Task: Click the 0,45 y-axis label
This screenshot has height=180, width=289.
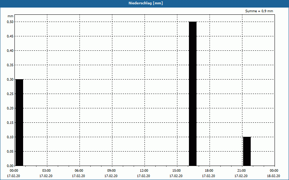Action: [x=10, y=36]
